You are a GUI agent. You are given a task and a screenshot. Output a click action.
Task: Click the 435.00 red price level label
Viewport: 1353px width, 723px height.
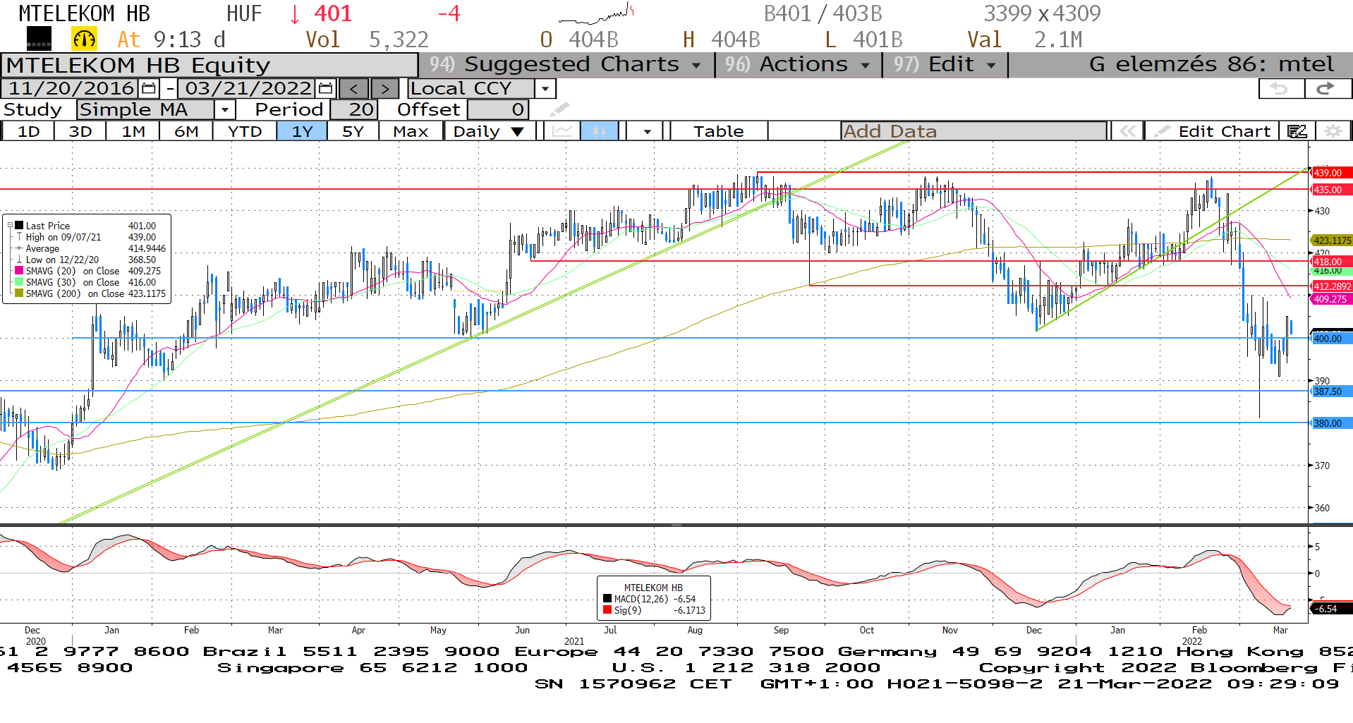coord(1331,190)
